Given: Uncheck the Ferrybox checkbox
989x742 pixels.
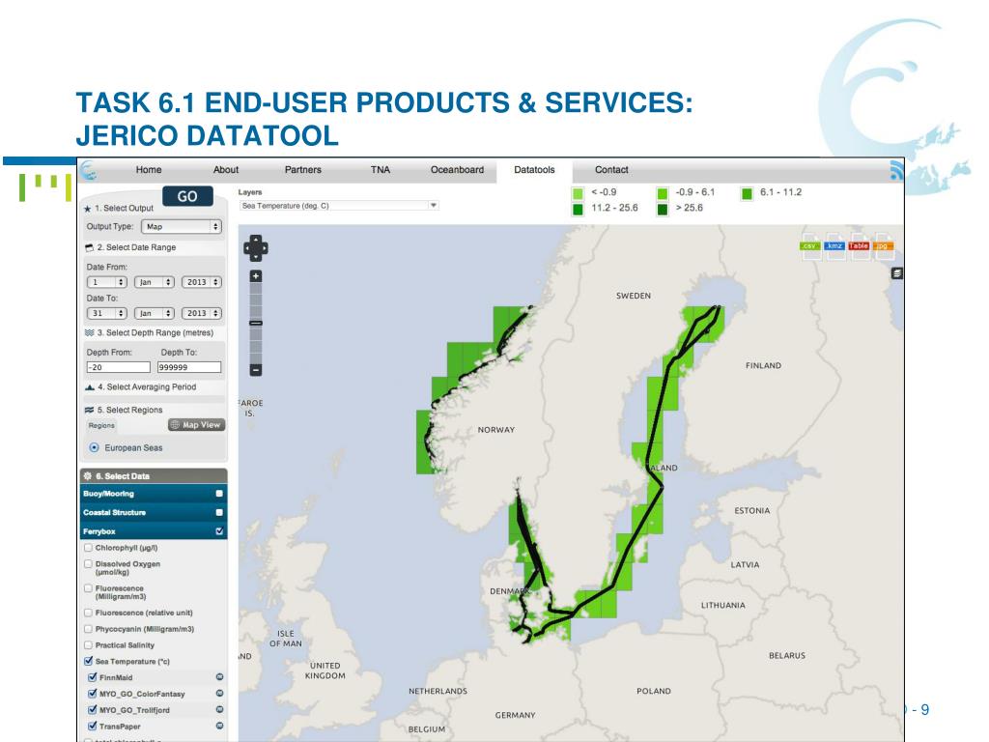Looking at the screenshot, I should 219,531.
